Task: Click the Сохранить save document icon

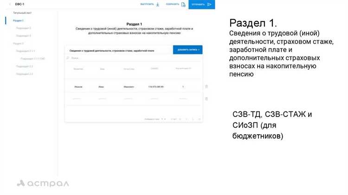Action: 183,5
